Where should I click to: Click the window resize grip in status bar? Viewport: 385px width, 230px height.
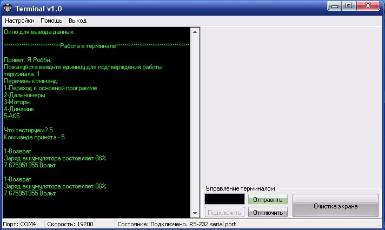point(380,225)
